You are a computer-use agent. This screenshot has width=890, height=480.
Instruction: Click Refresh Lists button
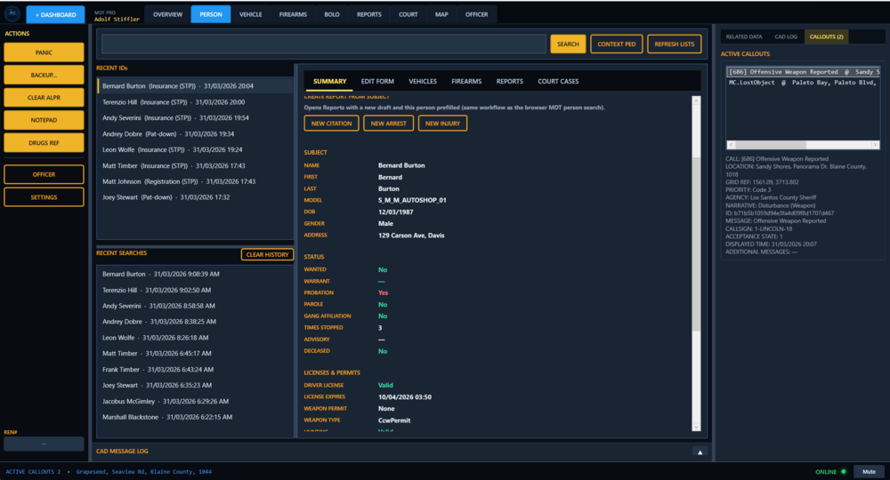(675, 44)
